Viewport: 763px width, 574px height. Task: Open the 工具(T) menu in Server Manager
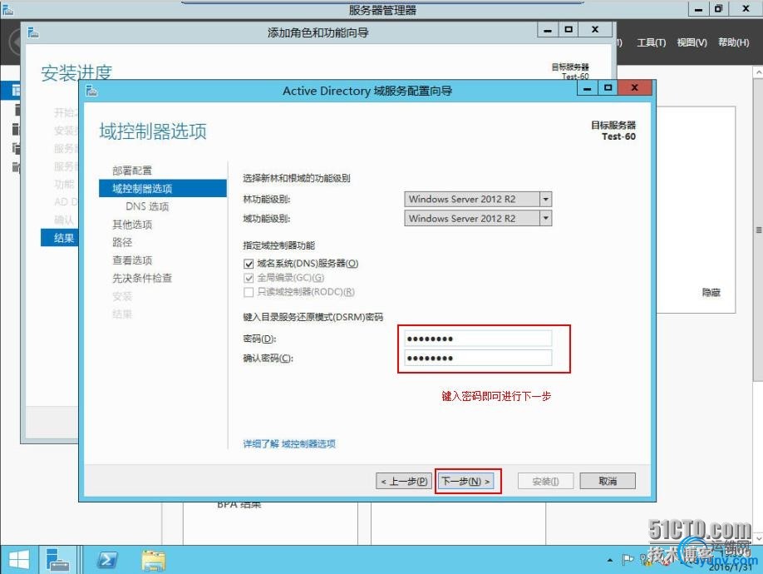[x=651, y=43]
